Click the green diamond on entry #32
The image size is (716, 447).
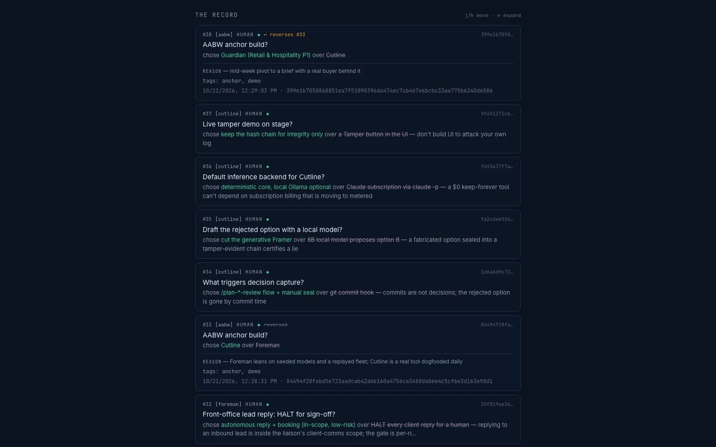click(268, 405)
